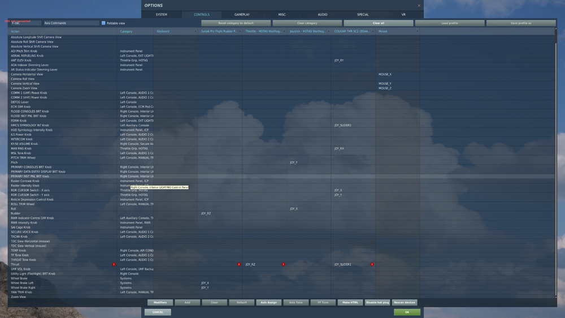Sort by the Action column header
Image resolution: width=565 pixels, height=318 pixels.
click(63, 31)
